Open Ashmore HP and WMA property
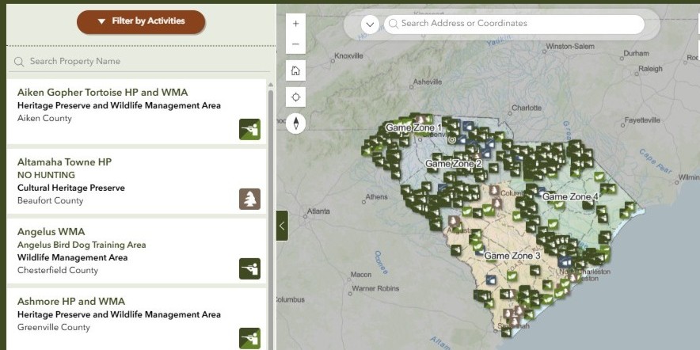 pyautogui.click(x=71, y=302)
